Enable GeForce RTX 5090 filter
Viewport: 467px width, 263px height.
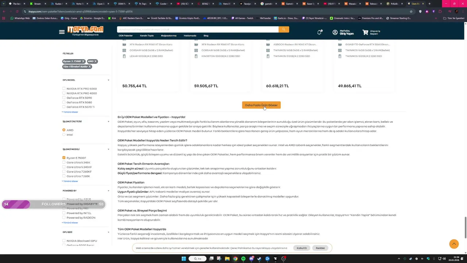[64, 98]
